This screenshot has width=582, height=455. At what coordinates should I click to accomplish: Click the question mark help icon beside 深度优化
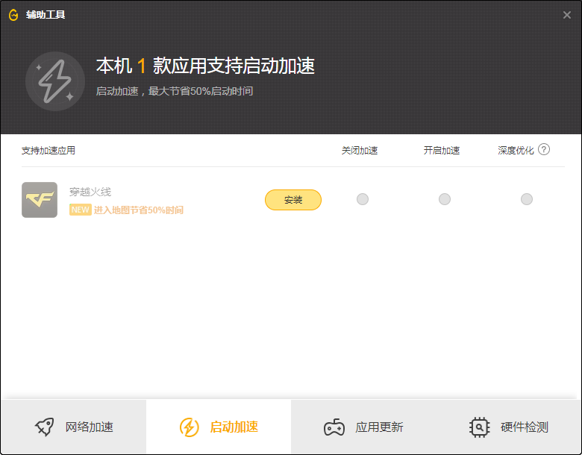pos(544,150)
